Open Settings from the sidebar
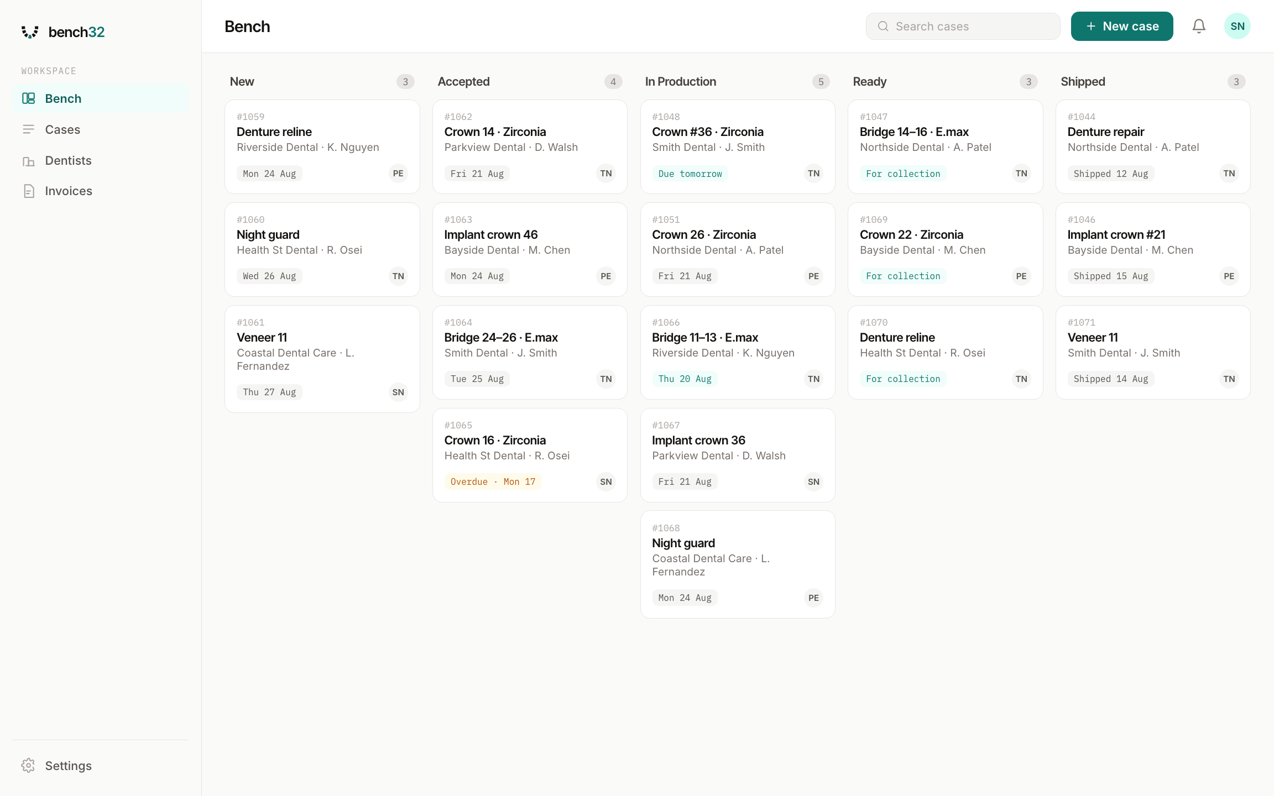This screenshot has width=1274, height=796. (100, 766)
